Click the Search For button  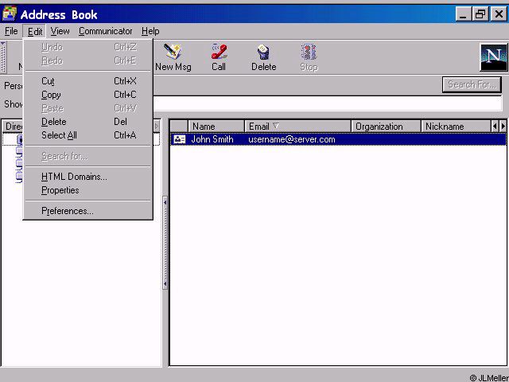472,85
